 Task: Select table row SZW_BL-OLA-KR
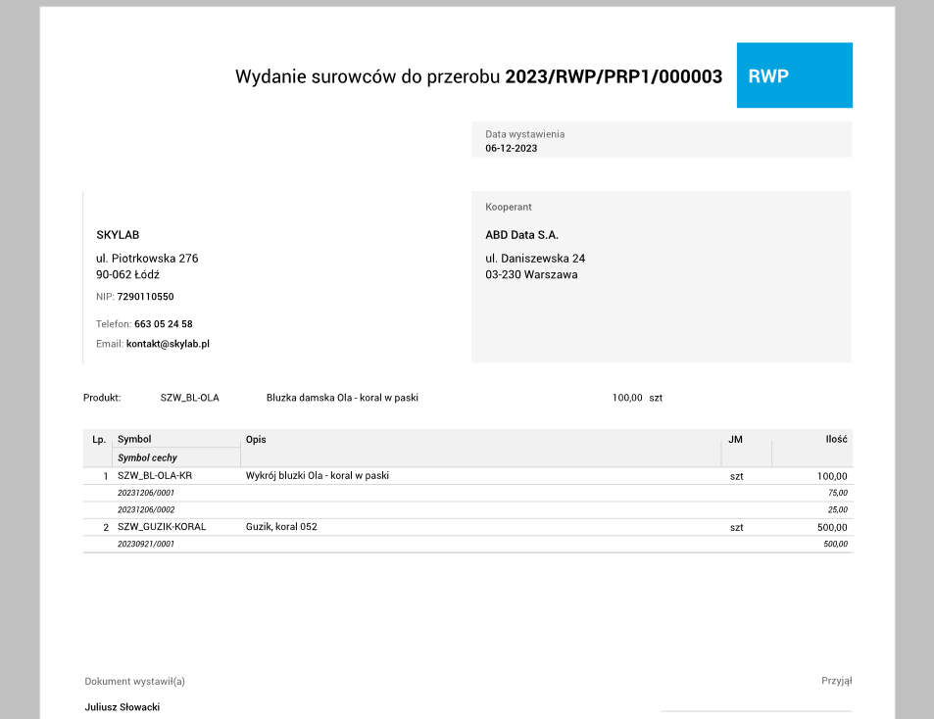click(x=157, y=475)
